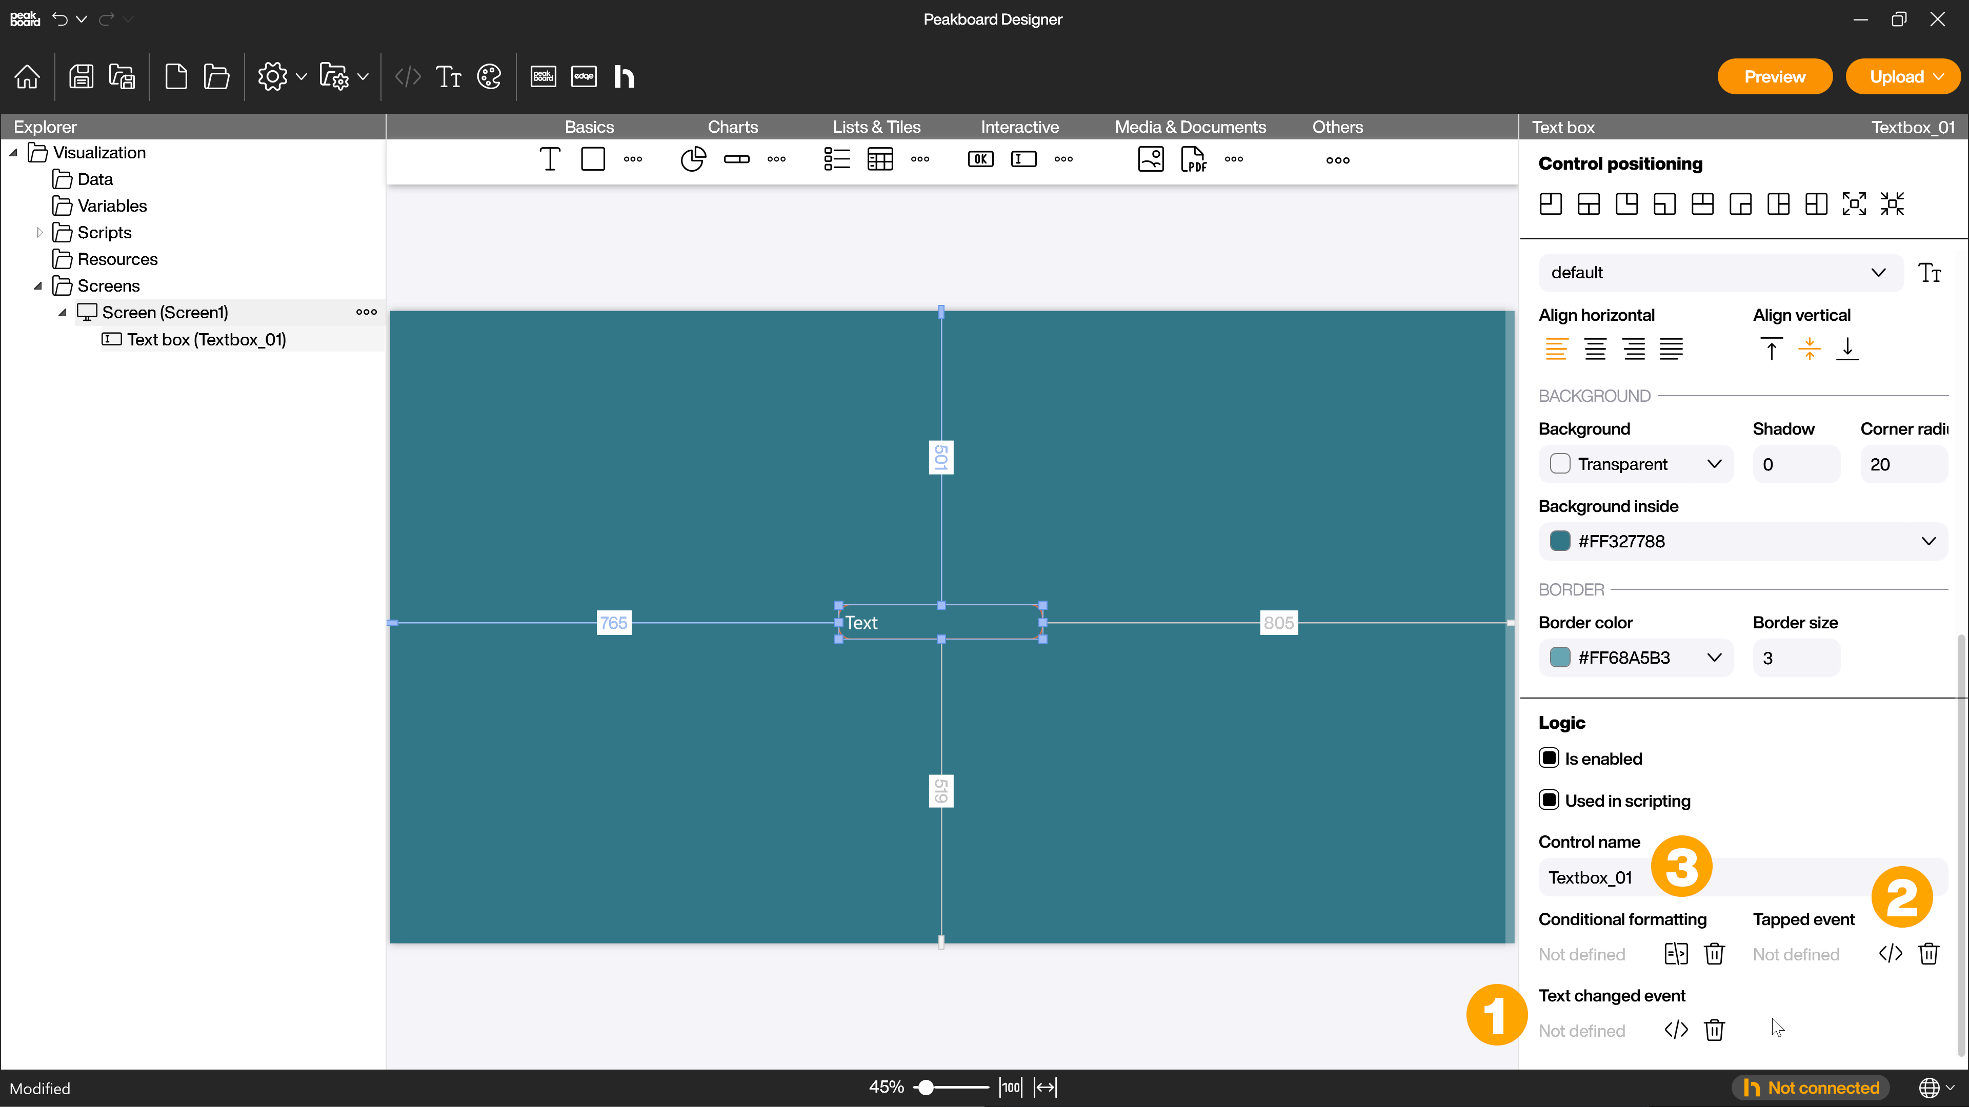Select the Interactive controls tab
1969x1107 pixels.
(x=1020, y=127)
